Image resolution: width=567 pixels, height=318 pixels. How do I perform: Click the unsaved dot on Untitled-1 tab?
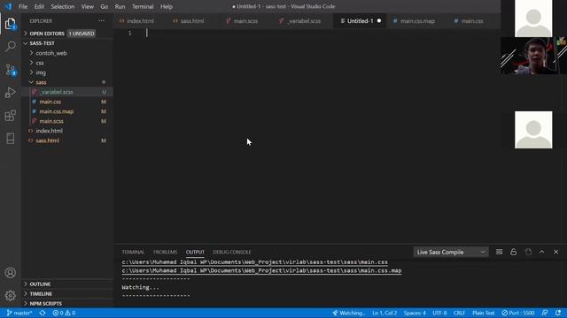(x=379, y=21)
